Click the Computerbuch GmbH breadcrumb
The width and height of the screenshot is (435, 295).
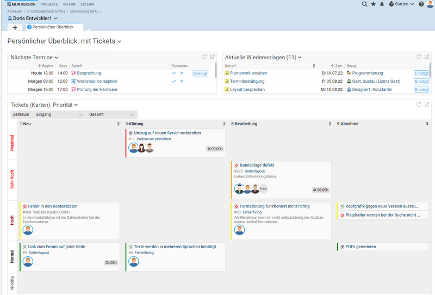coord(47,11)
